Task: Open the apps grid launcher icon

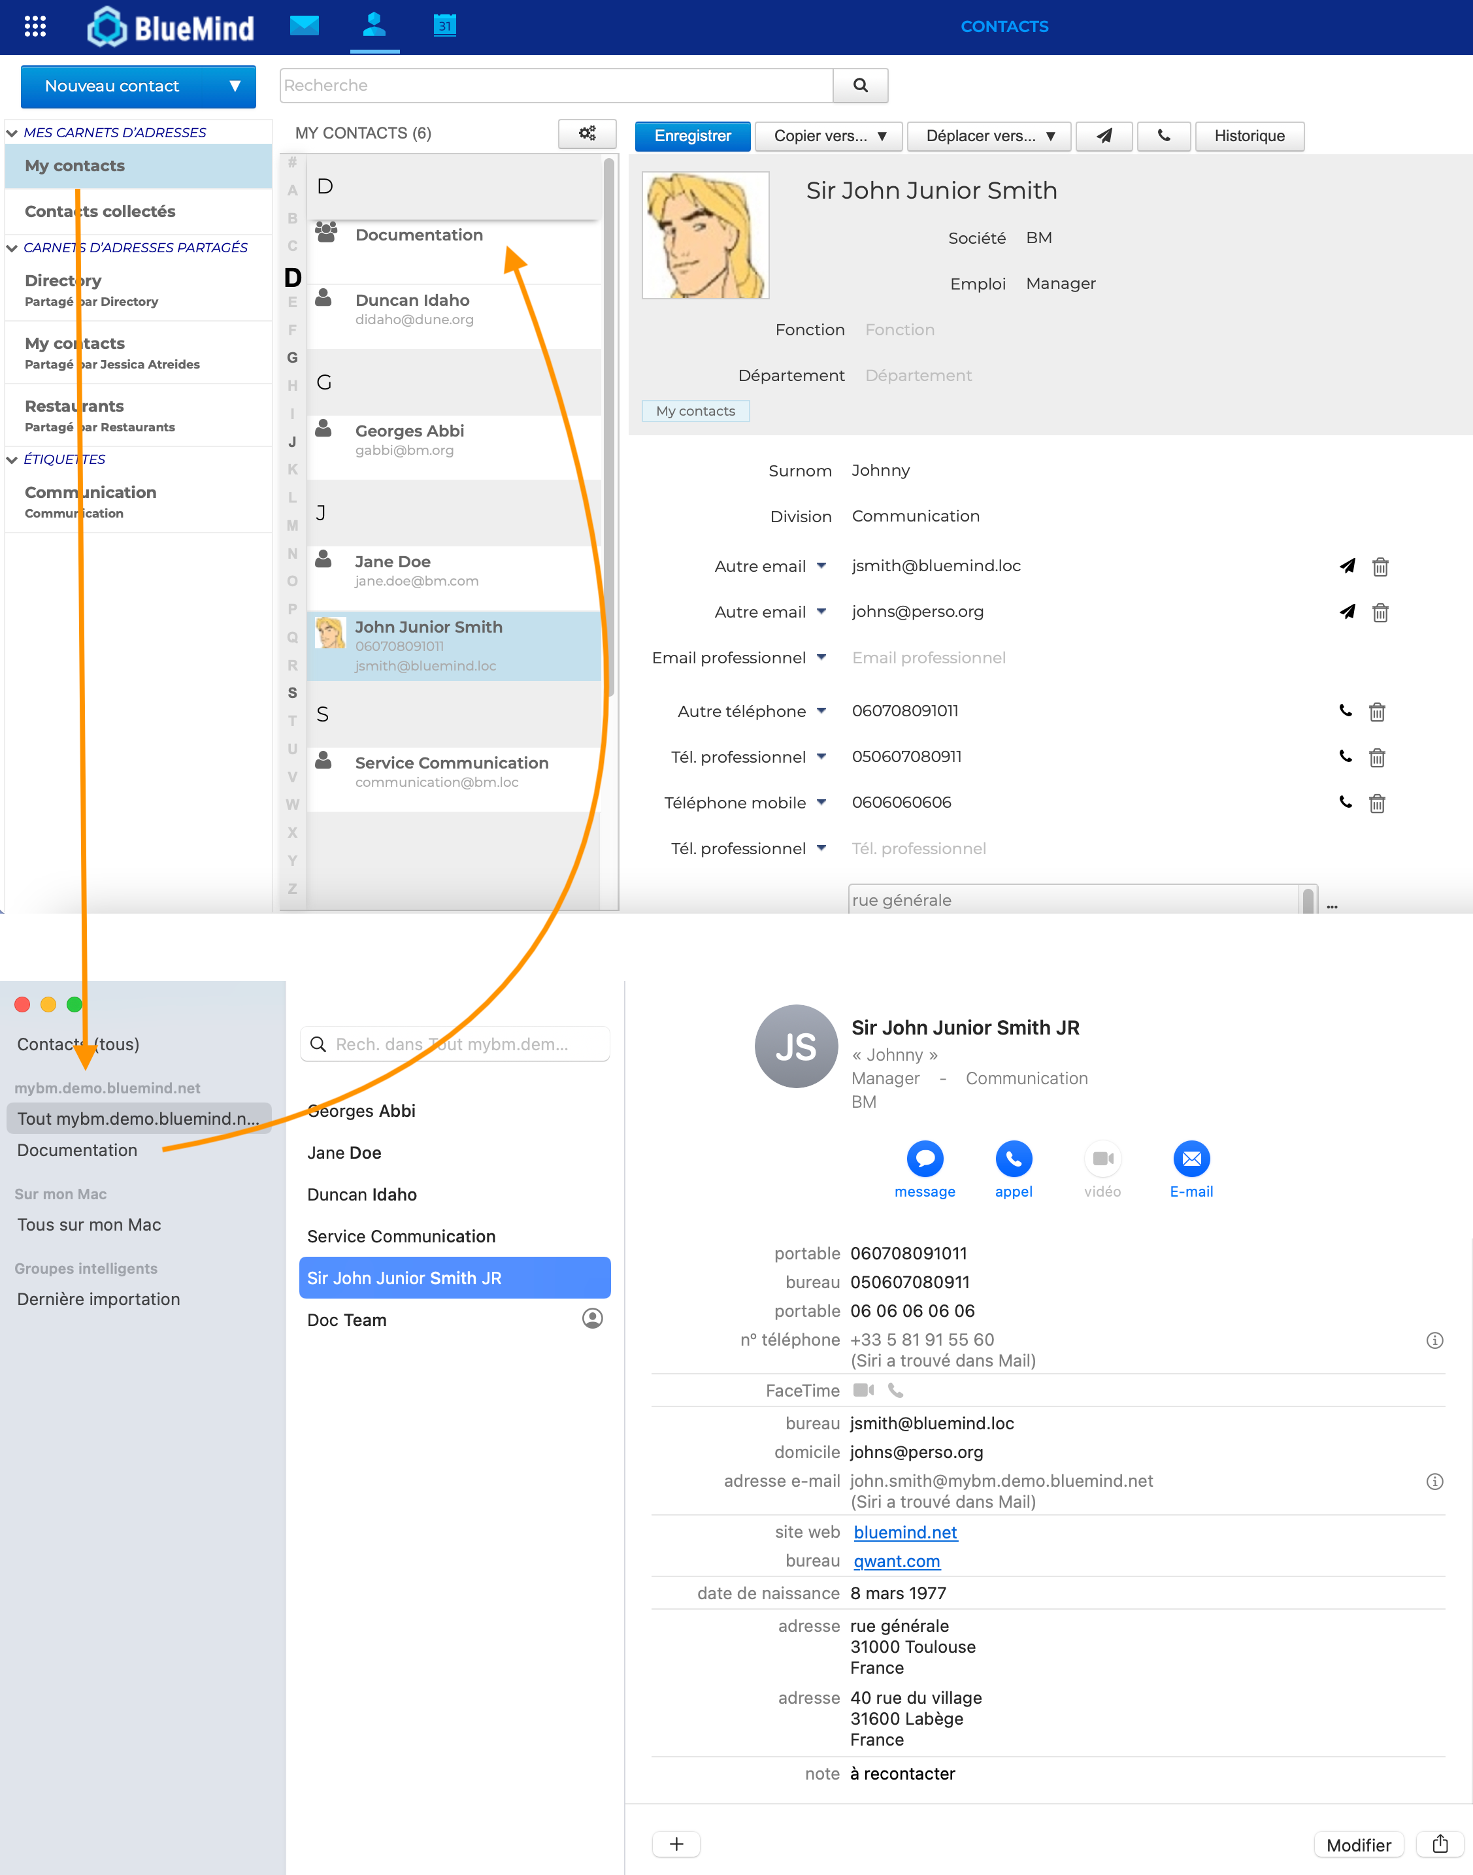Action: (x=35, y=26)
